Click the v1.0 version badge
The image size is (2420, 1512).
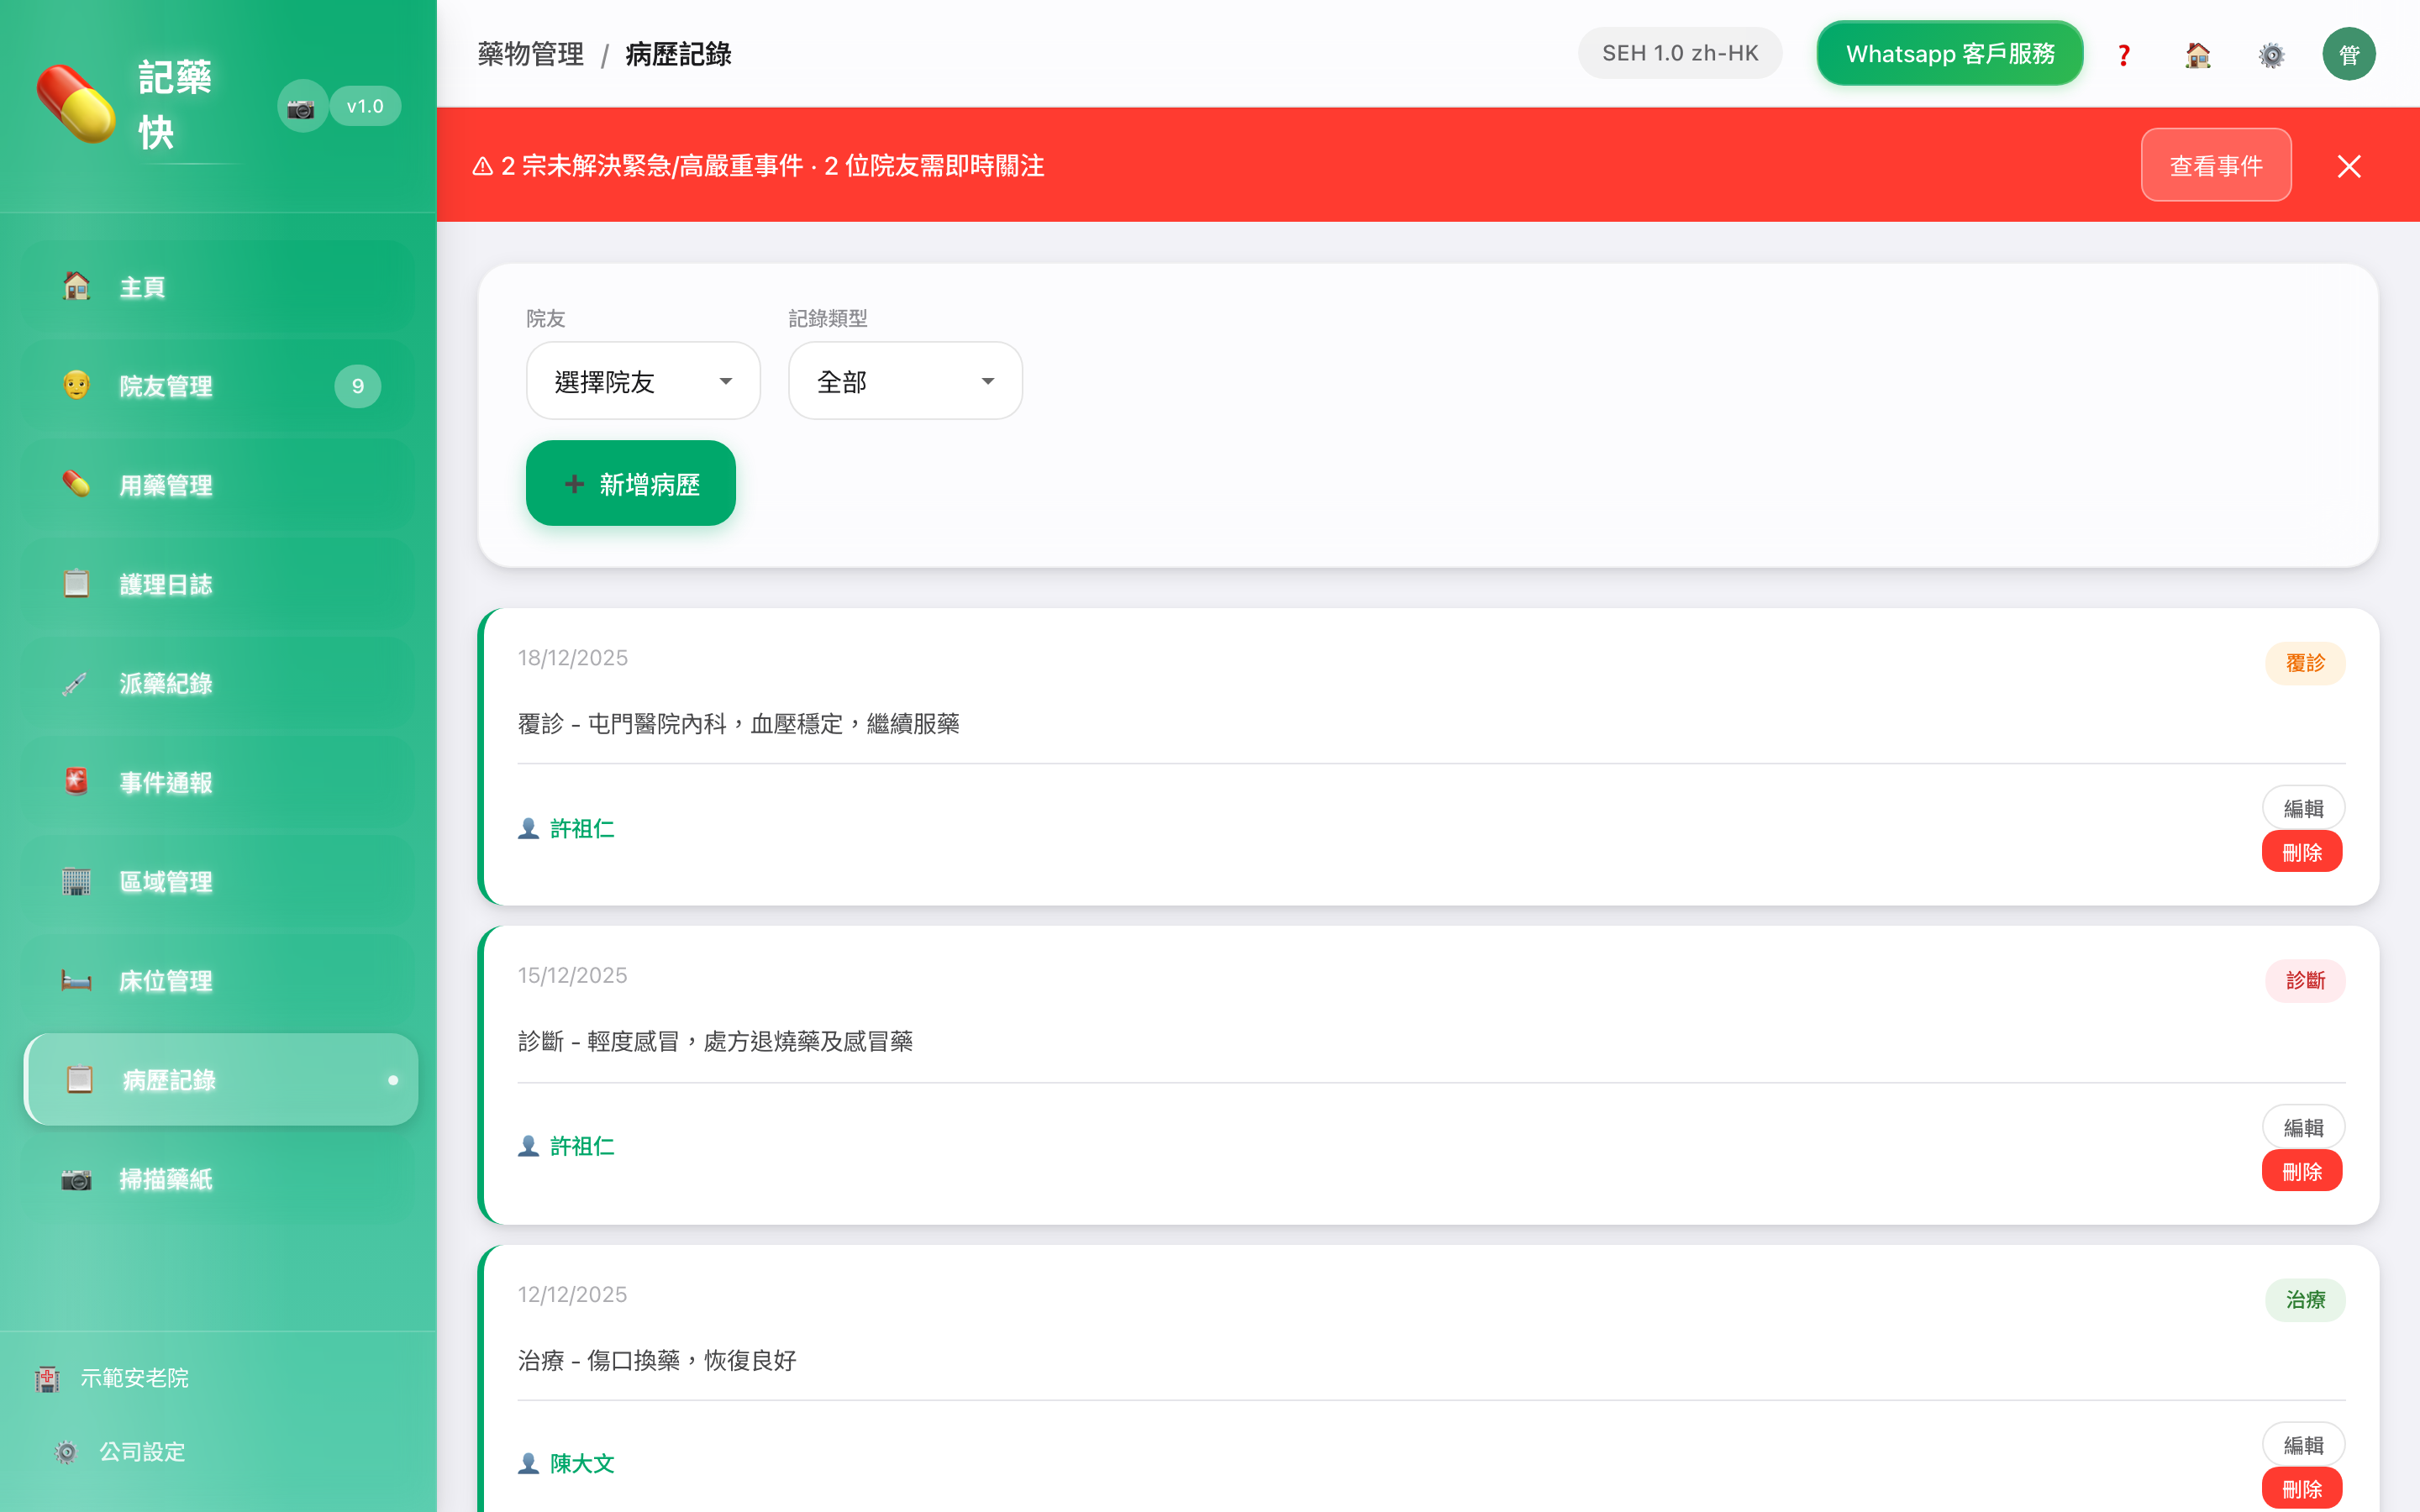coord(365,106)
